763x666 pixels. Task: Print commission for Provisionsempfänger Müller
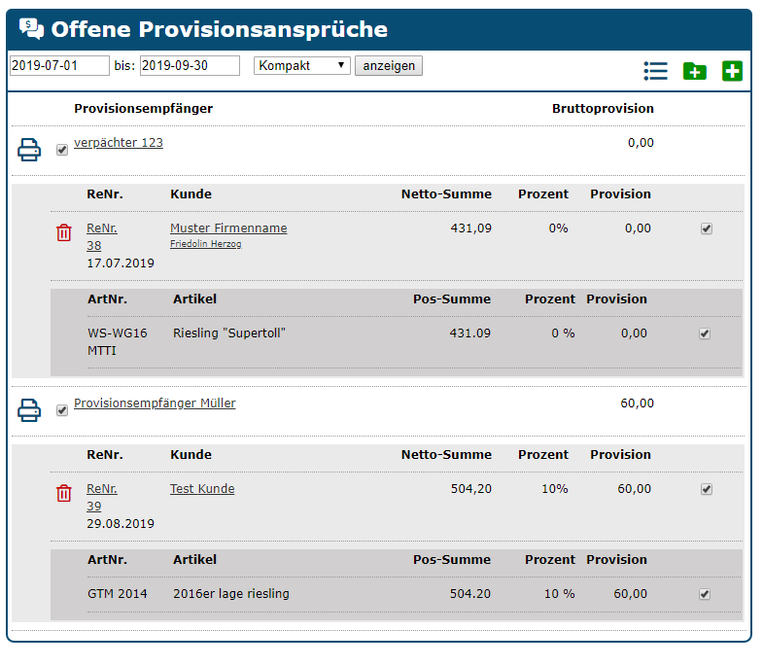[x=30, y=410]
